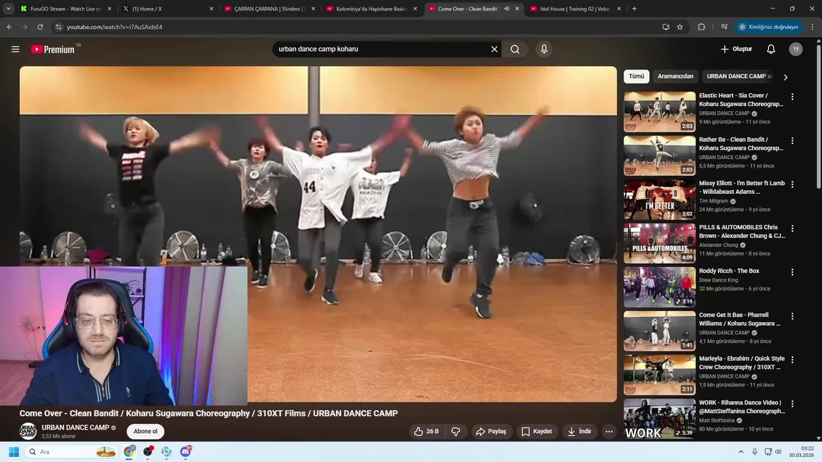
Task: Open options menu for Roddy Ricch video
Action: (792, 272)
